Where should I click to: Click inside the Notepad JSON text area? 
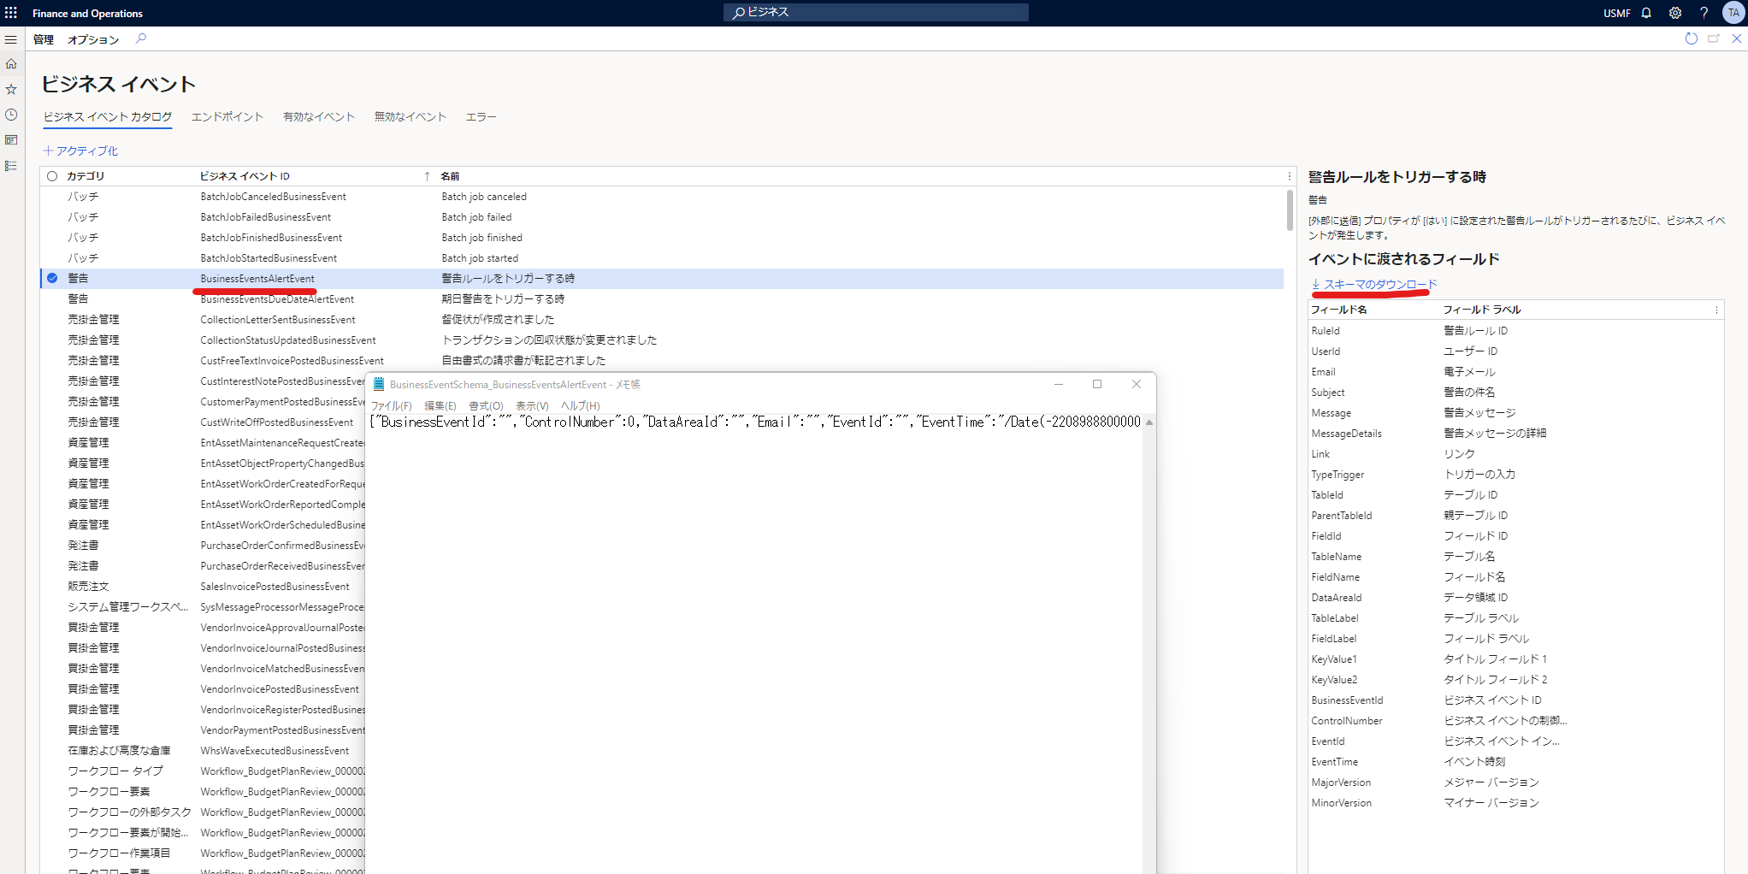click(x=754, y=641)
